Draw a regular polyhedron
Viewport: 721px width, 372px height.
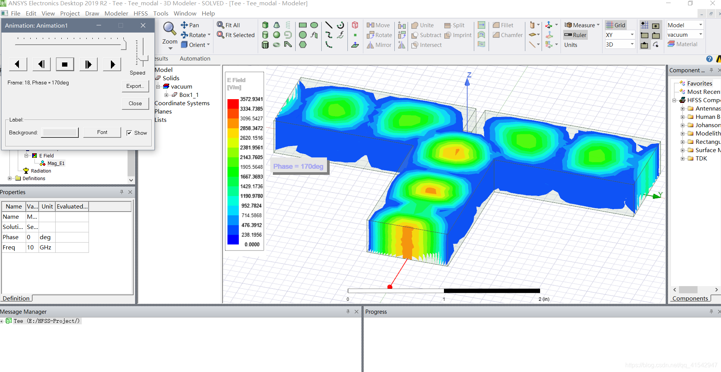[265, 45]
